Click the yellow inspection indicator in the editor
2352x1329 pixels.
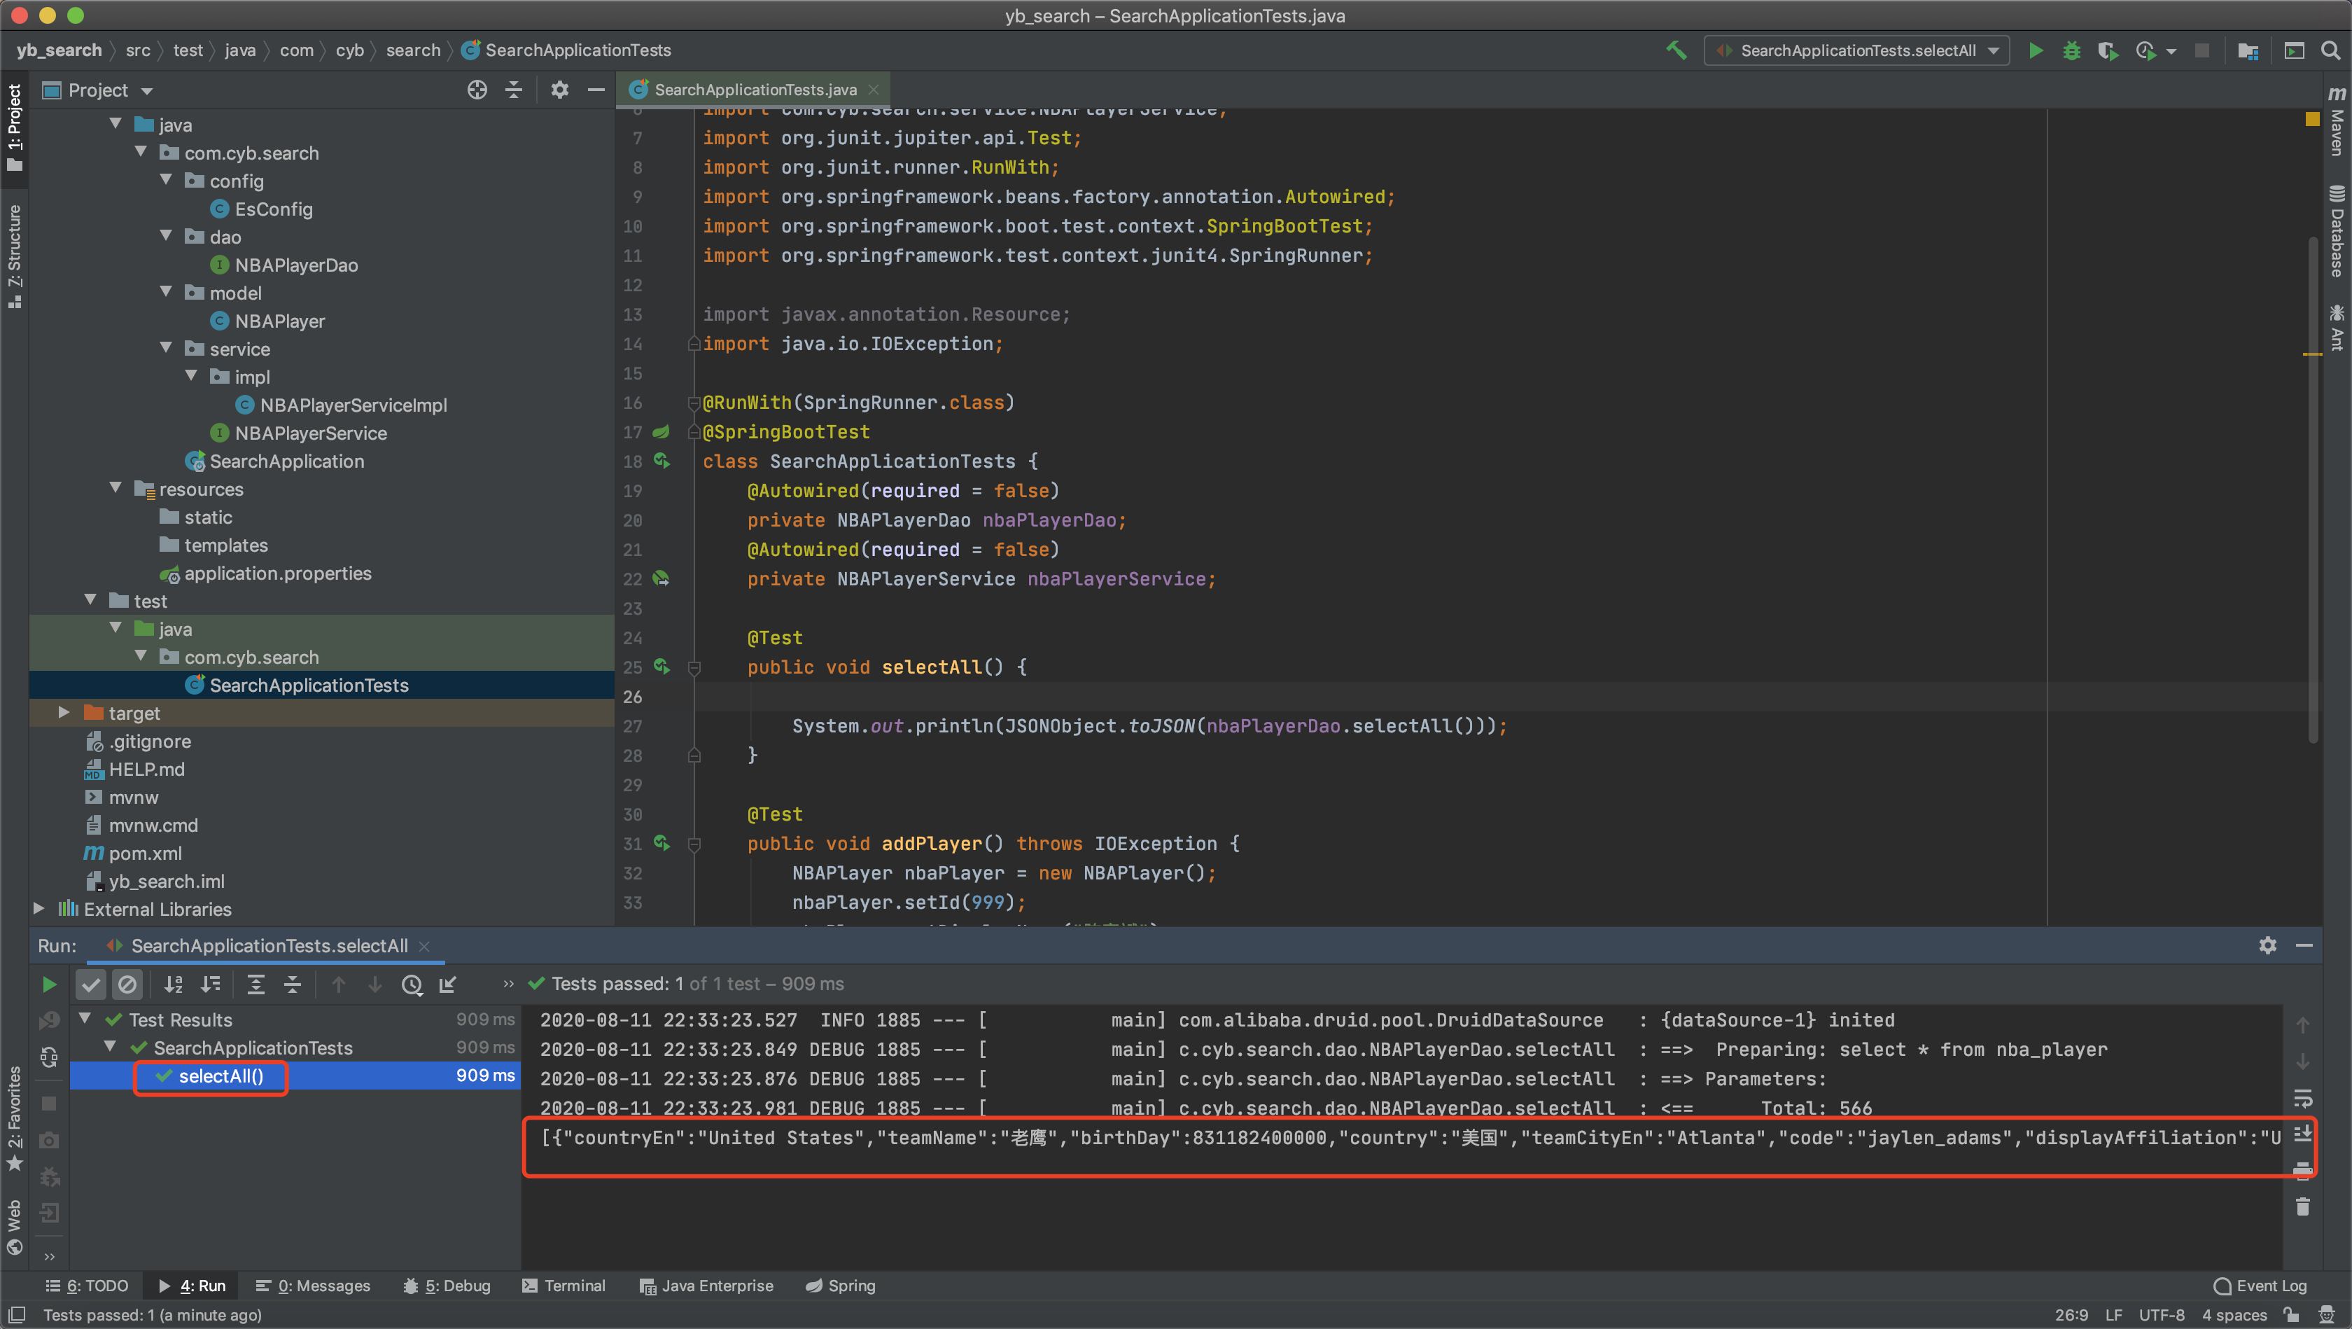point(2312,119)
